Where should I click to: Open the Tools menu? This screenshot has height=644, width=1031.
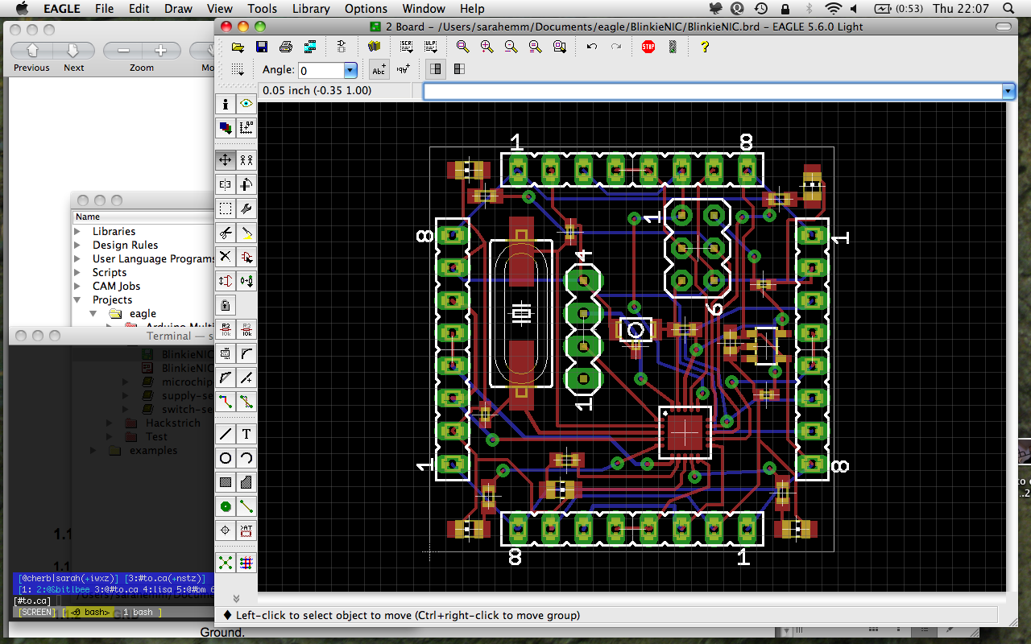tap(262, 9)
